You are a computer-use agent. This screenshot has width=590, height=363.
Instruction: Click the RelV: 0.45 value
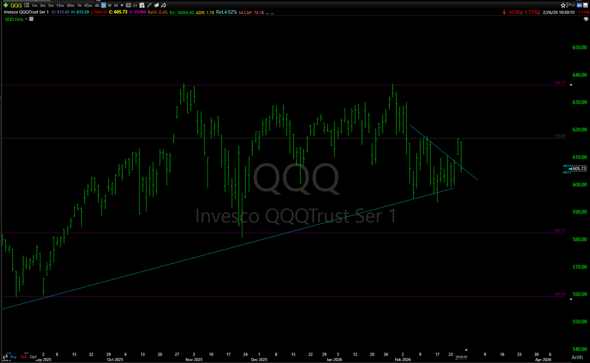click(157, 12)
